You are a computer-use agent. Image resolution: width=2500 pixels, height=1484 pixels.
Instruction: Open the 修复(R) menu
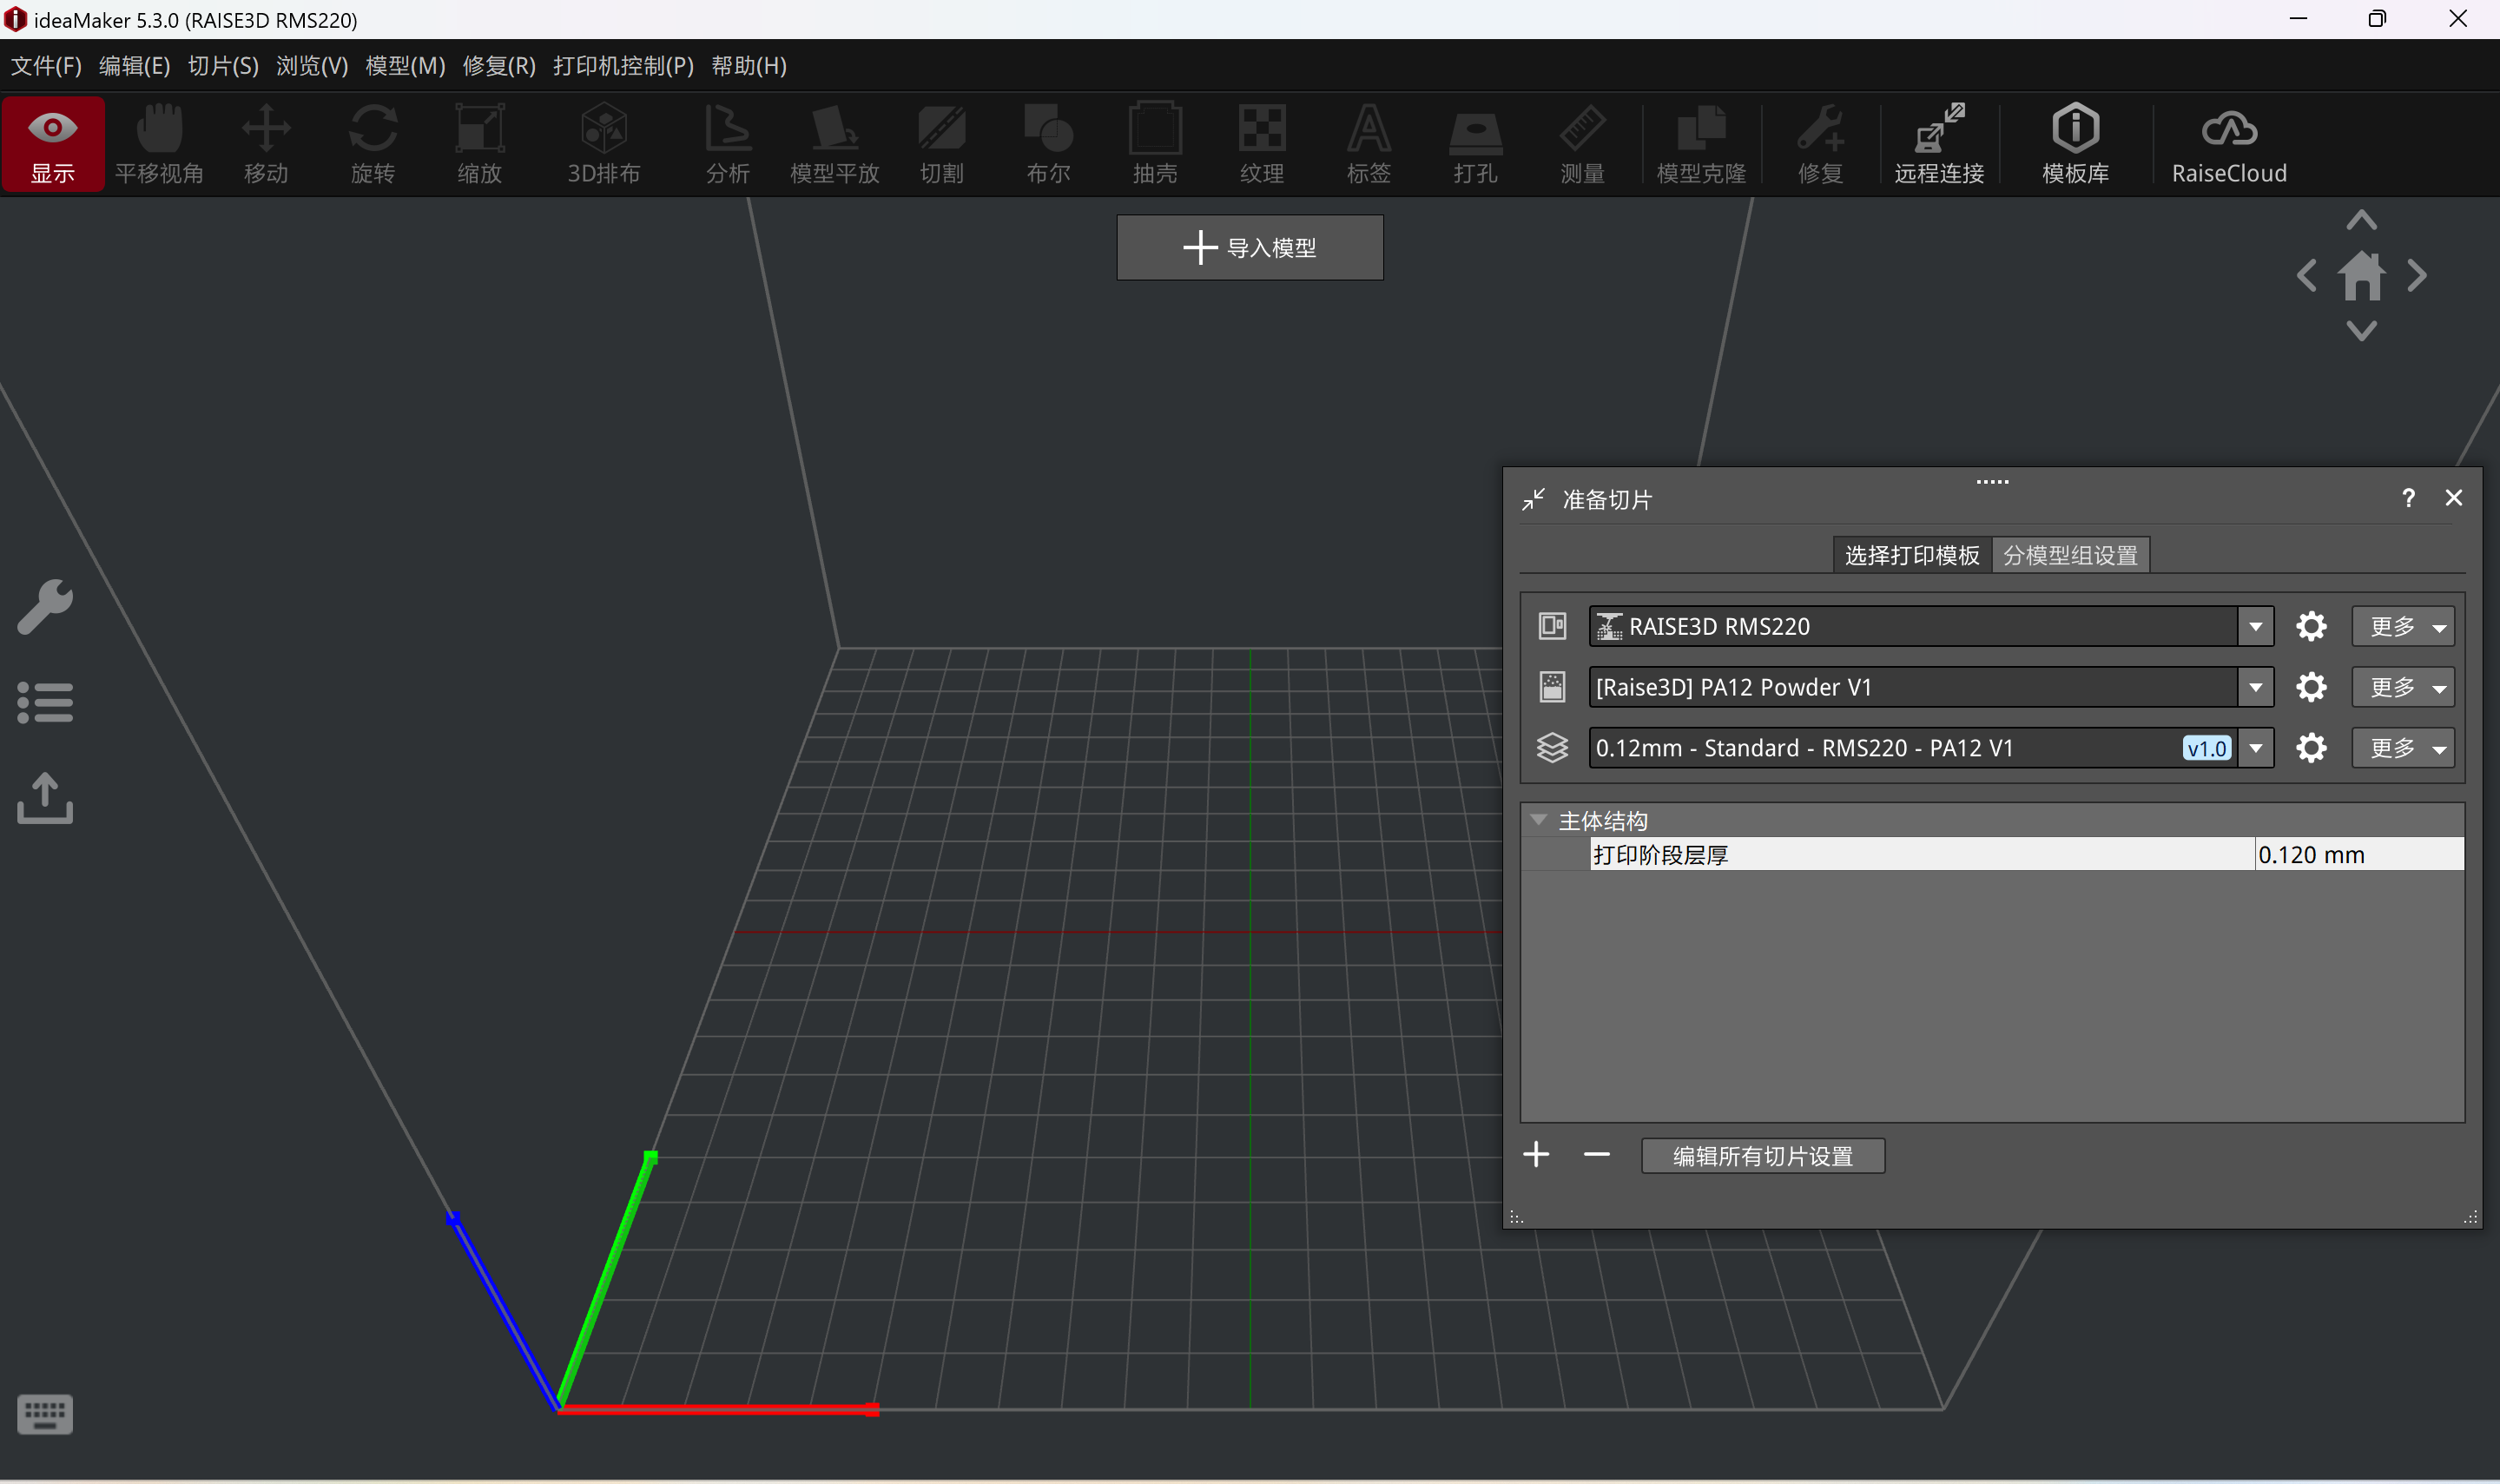coord(499,66)
